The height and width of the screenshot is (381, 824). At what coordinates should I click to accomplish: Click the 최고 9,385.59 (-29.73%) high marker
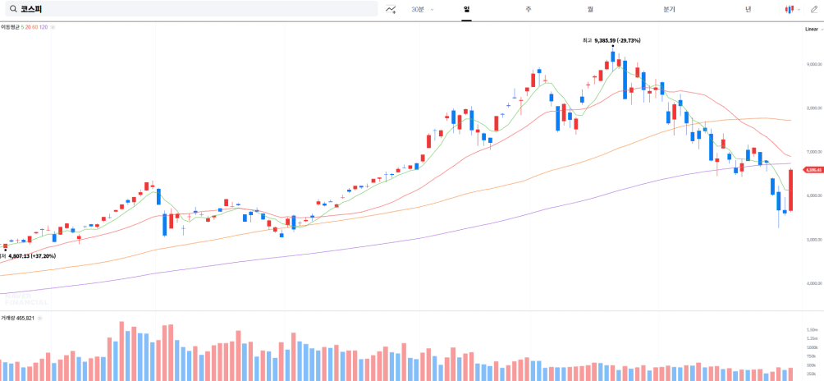611,40
